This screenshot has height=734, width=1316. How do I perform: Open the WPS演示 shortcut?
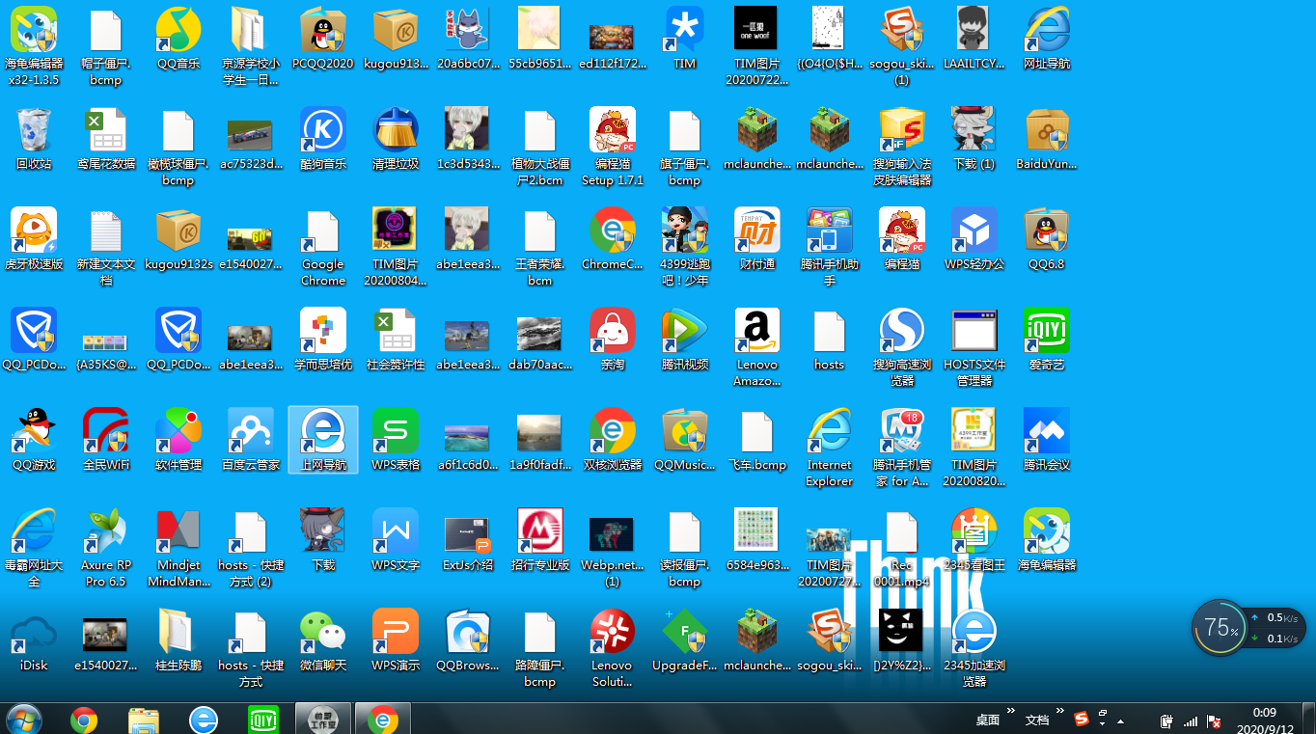pos(396,640)
